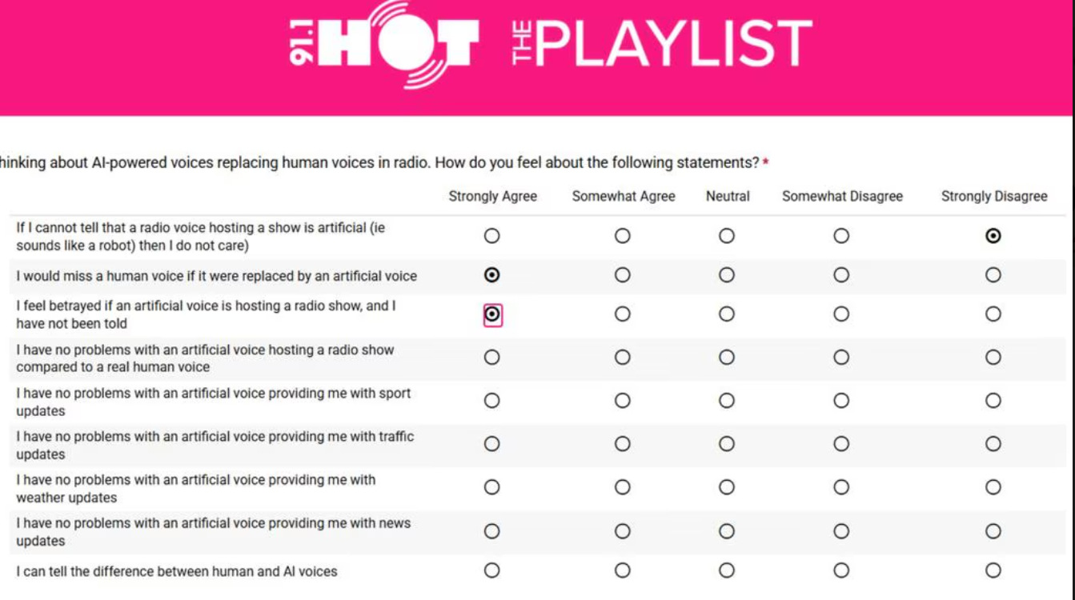Mark Strongly Disagree for sport updates
Screen dimensions: 1075x600
[x=993, y=401]
